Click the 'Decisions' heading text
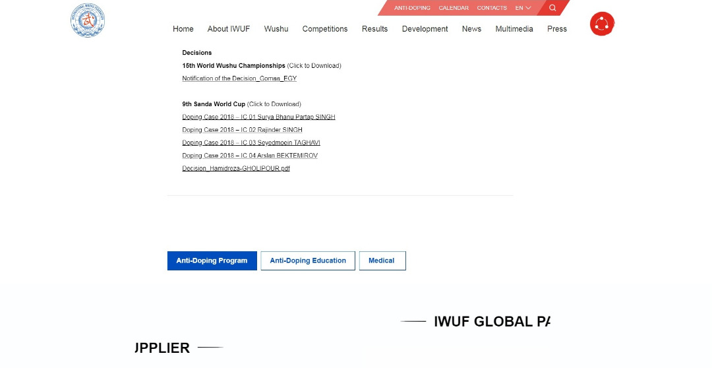 coord(196,53)
